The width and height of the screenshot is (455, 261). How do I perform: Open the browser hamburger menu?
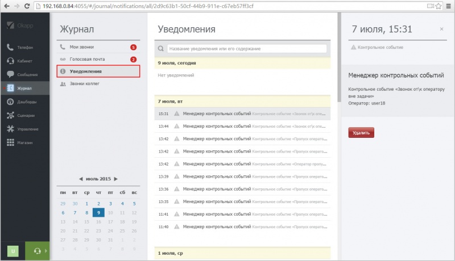448,6
